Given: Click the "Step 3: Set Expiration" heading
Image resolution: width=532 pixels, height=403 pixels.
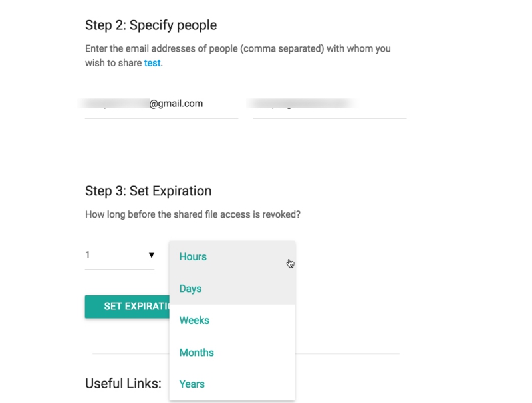Looking at the screenshot, I should (148, 191).
